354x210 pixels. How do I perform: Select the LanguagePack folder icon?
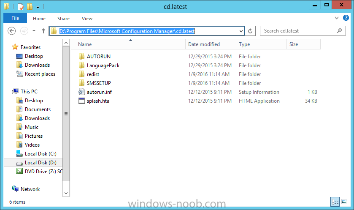point(81,65)
